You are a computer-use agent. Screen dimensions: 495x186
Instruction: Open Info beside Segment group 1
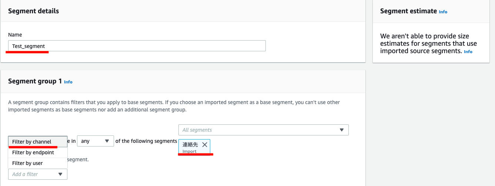(68, 82)
